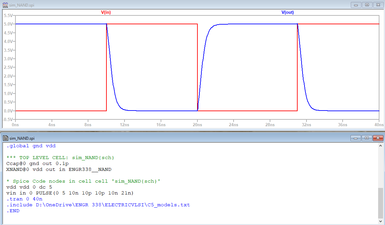Click the vdd dc 5 source line
The width and height of the screenshot is (385, 225).
[x=29, y=187]
